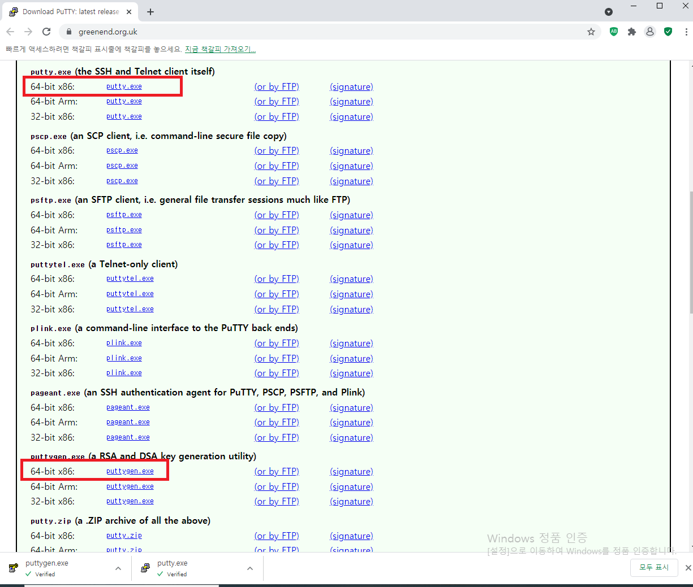Download 32-bit x86 putty.exe
This screenshot has width=693, height=587.
124,116
